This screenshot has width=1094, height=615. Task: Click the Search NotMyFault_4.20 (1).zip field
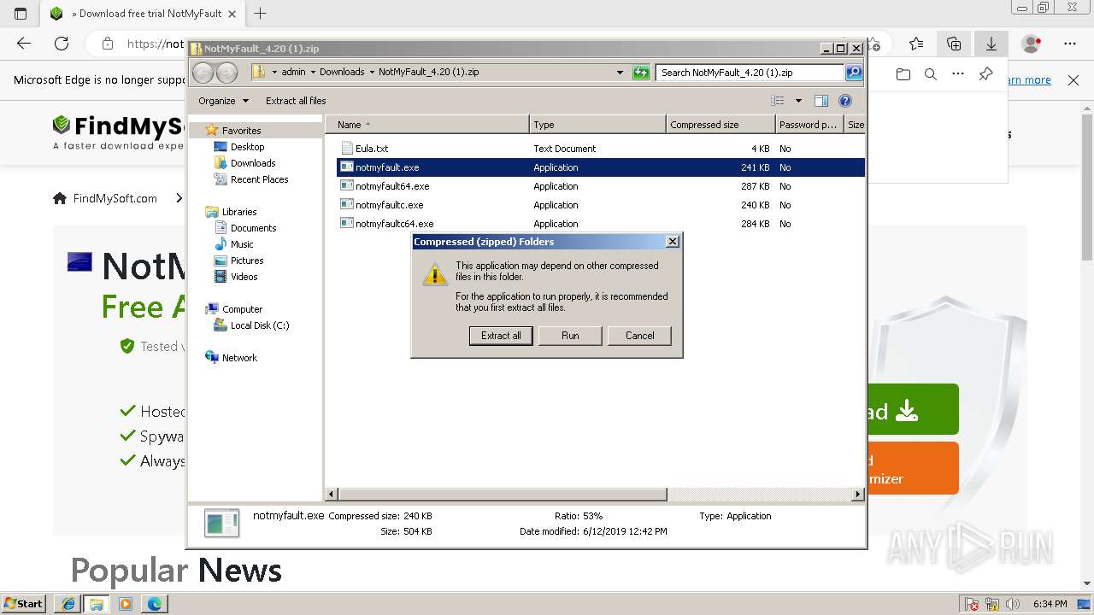tap(750, 73)
